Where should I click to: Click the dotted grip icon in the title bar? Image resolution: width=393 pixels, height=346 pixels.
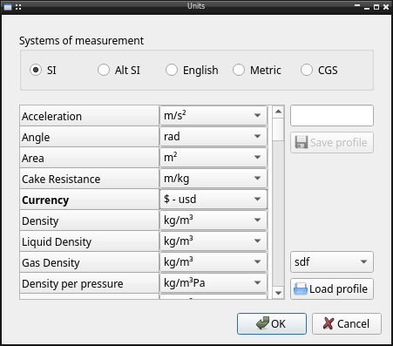tap(18, 7)
